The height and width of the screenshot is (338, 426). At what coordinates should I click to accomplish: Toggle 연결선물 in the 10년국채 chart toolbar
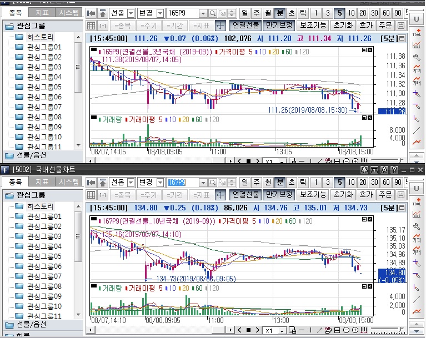[245, 195]
